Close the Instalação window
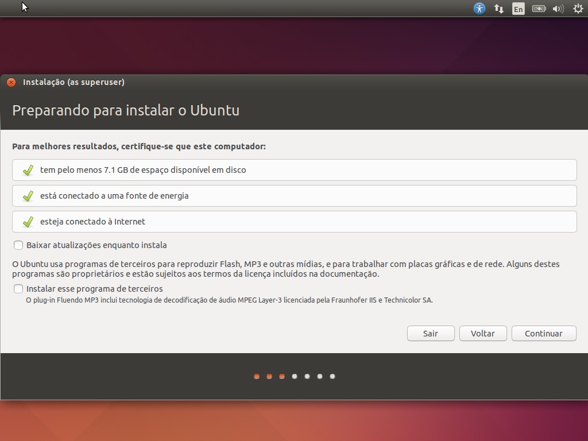The width and height of the screenshot is (588, 441). [11, 82]
